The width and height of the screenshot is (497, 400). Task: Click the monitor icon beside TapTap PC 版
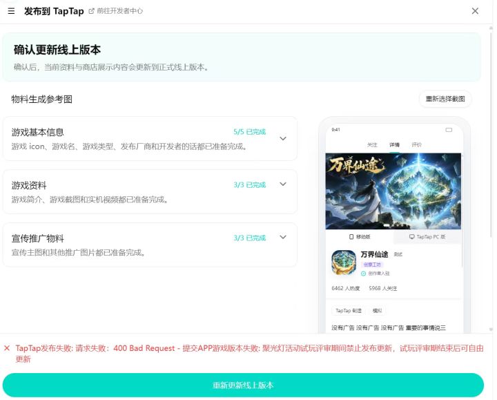click(x=411, y=237)
